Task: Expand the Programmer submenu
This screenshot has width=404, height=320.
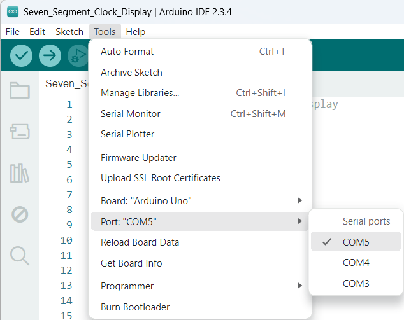Action: click(x=199, y=286)
